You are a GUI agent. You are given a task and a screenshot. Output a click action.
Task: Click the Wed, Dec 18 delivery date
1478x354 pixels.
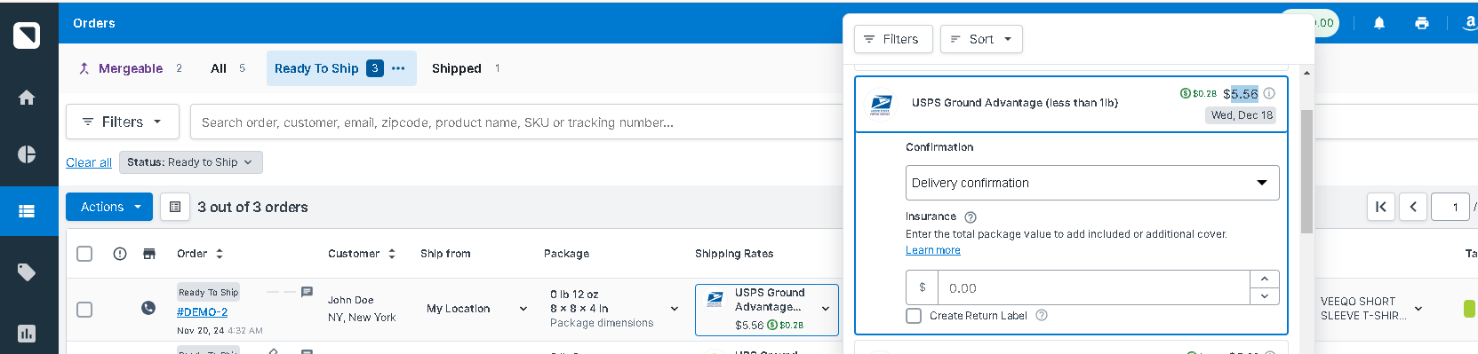coord(1242,115)
